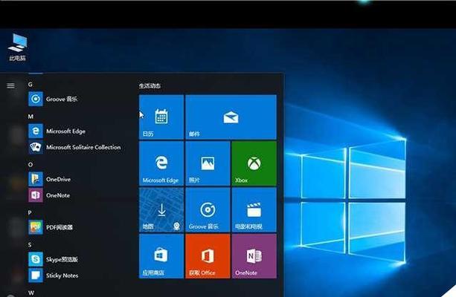The height and width of the screenshot is (297, 456).
Task: Open OneDrive list entry text
Action: [x=58, y=180]
